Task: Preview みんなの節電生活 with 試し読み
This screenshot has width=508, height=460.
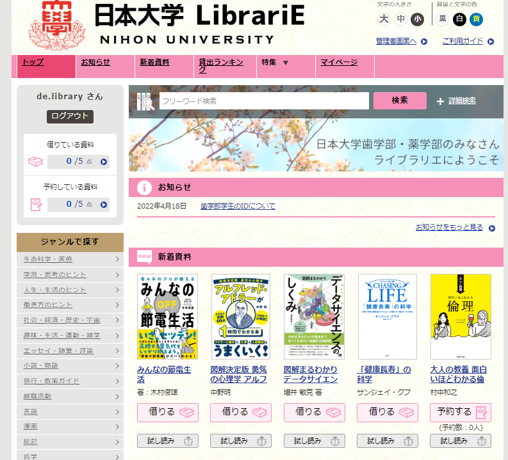Action: [x=167, y=441]
